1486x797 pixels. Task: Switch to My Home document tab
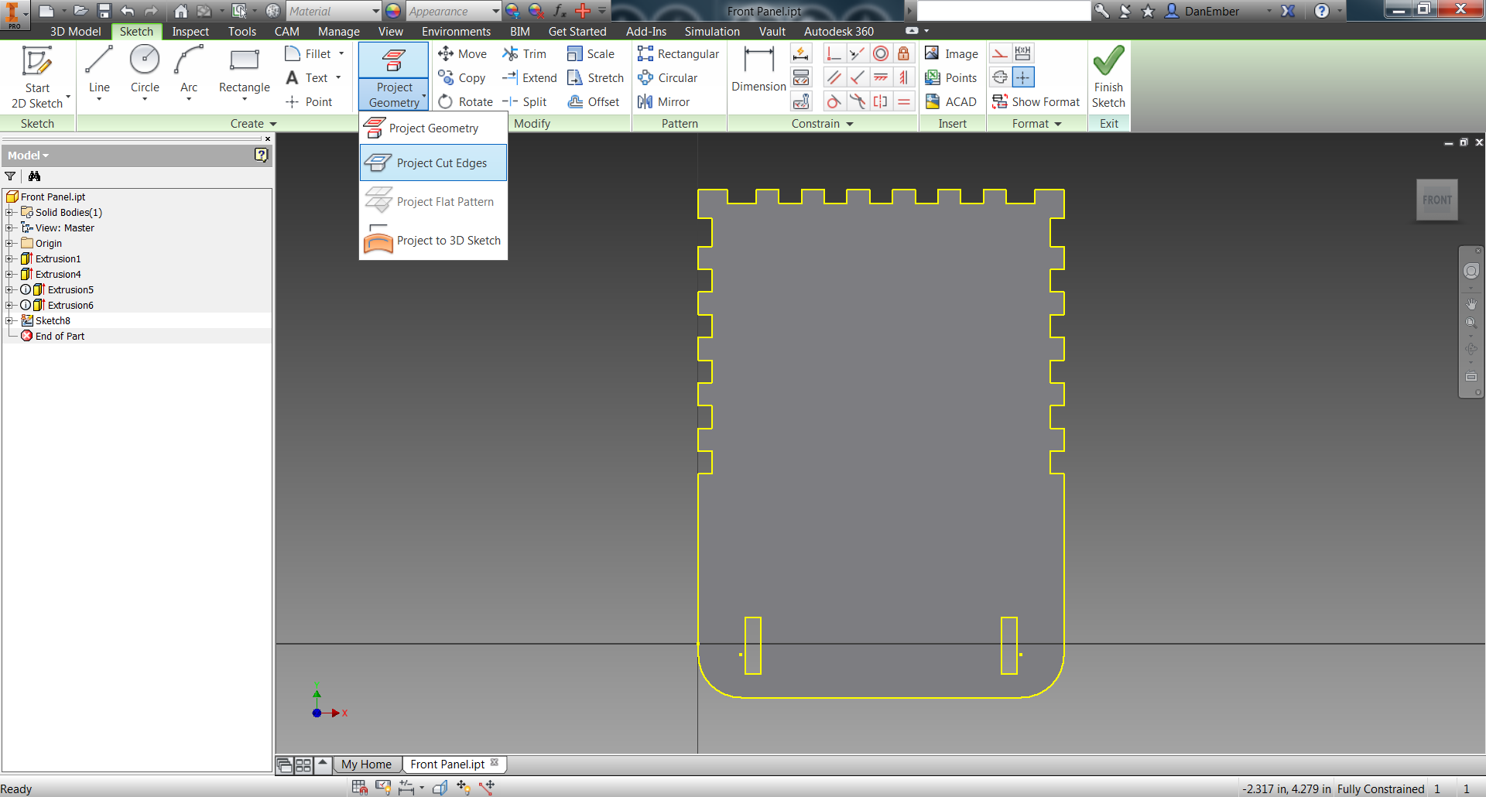pos(366,765)
